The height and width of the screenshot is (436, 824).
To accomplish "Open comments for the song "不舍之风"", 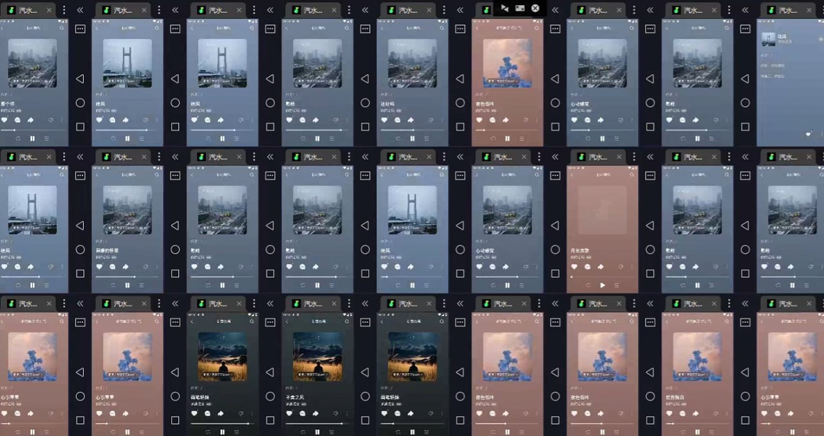I will pos(302,413).
